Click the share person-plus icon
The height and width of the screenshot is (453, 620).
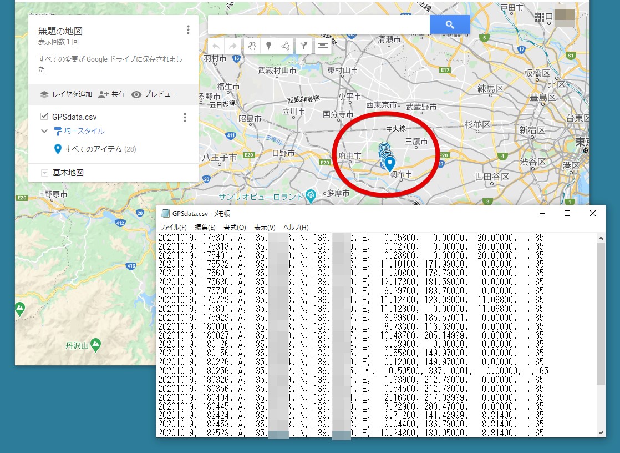pos(103,94)
